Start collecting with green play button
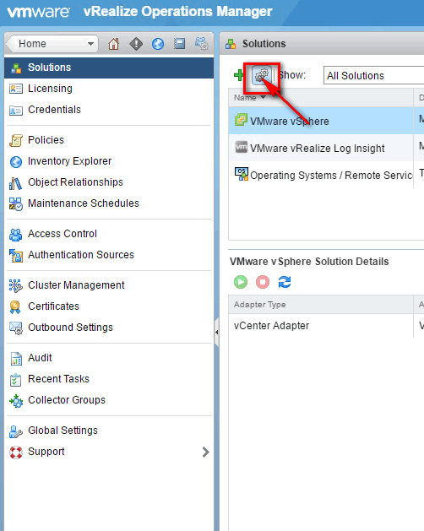 tap(241, 282)
